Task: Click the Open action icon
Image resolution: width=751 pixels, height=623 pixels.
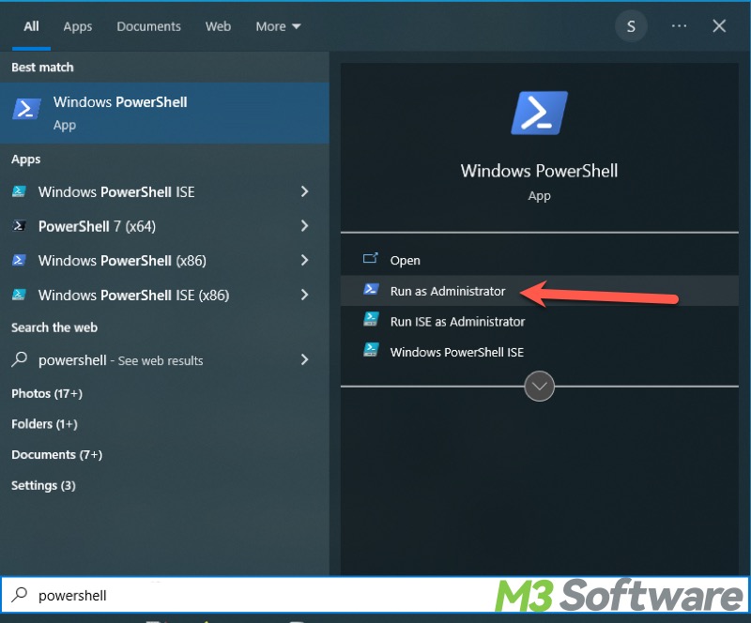Action: 370,259
